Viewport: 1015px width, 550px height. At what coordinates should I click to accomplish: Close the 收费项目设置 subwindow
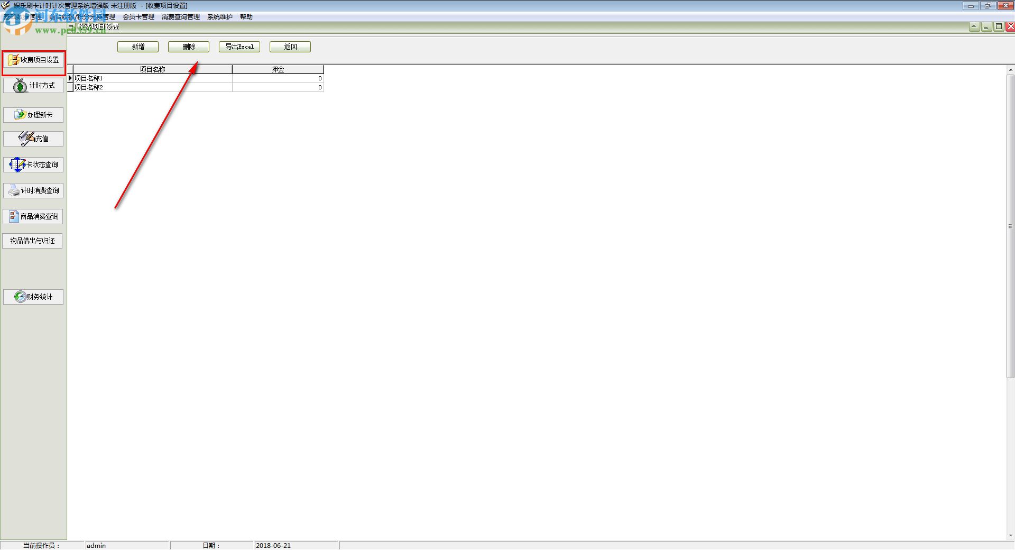coord(1010,26)
